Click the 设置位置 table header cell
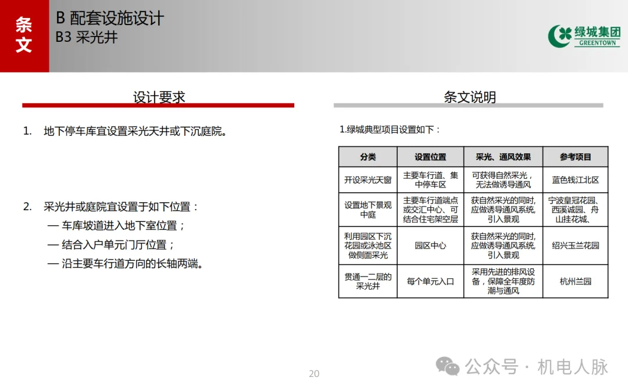Image resolution: width=628 pixels, height=392 pixels. tap(430, 156)
